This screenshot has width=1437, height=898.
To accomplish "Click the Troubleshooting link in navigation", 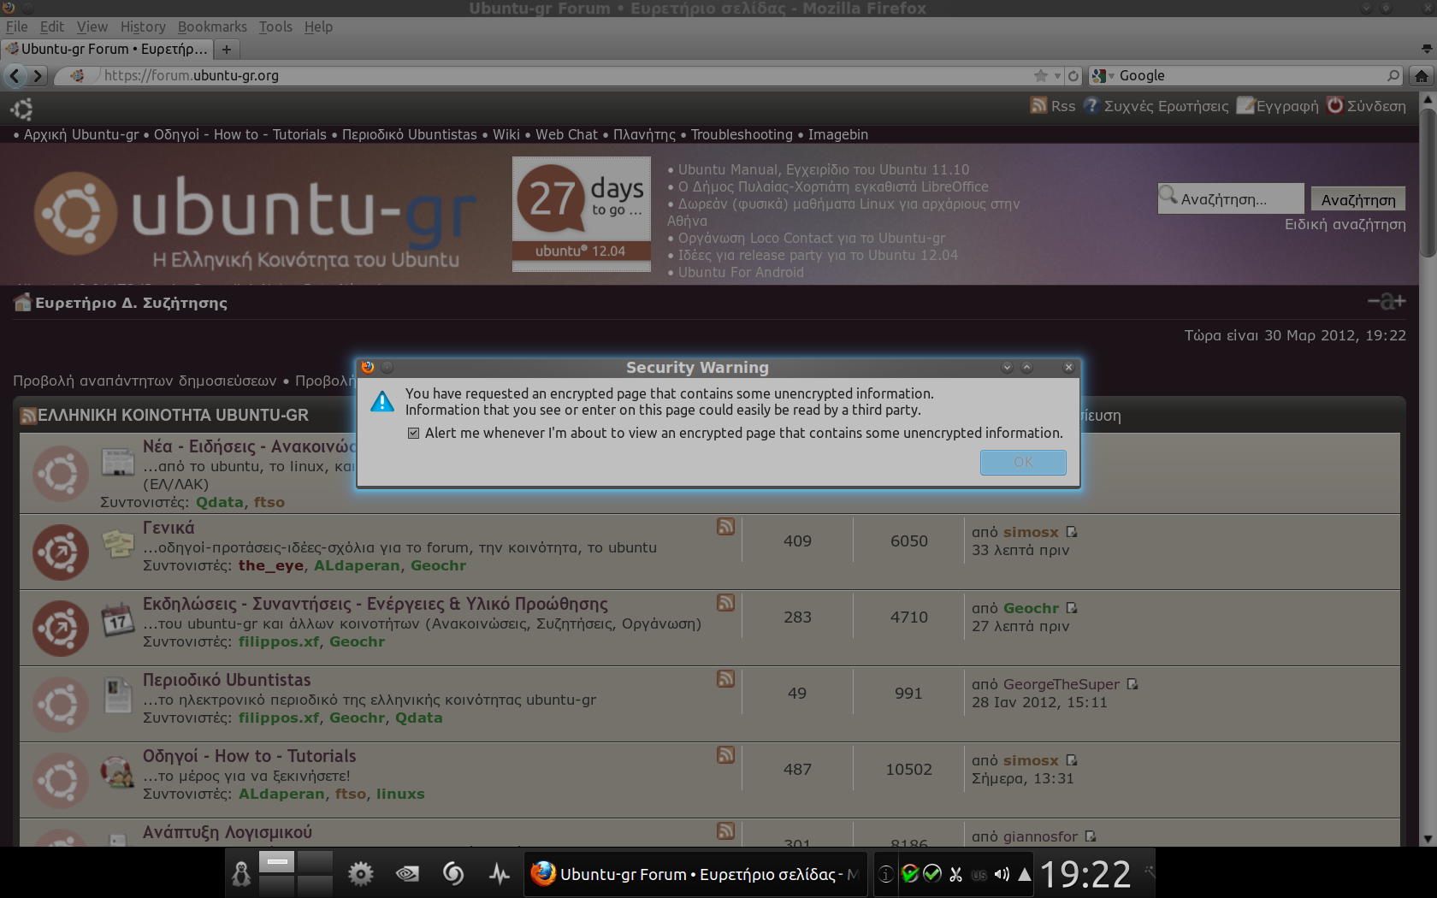I will (x=742, y=134).
